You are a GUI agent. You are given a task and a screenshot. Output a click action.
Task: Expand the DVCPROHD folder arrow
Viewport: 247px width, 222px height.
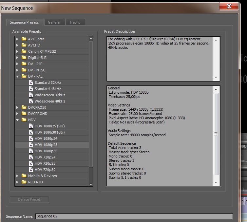point(17,114)
